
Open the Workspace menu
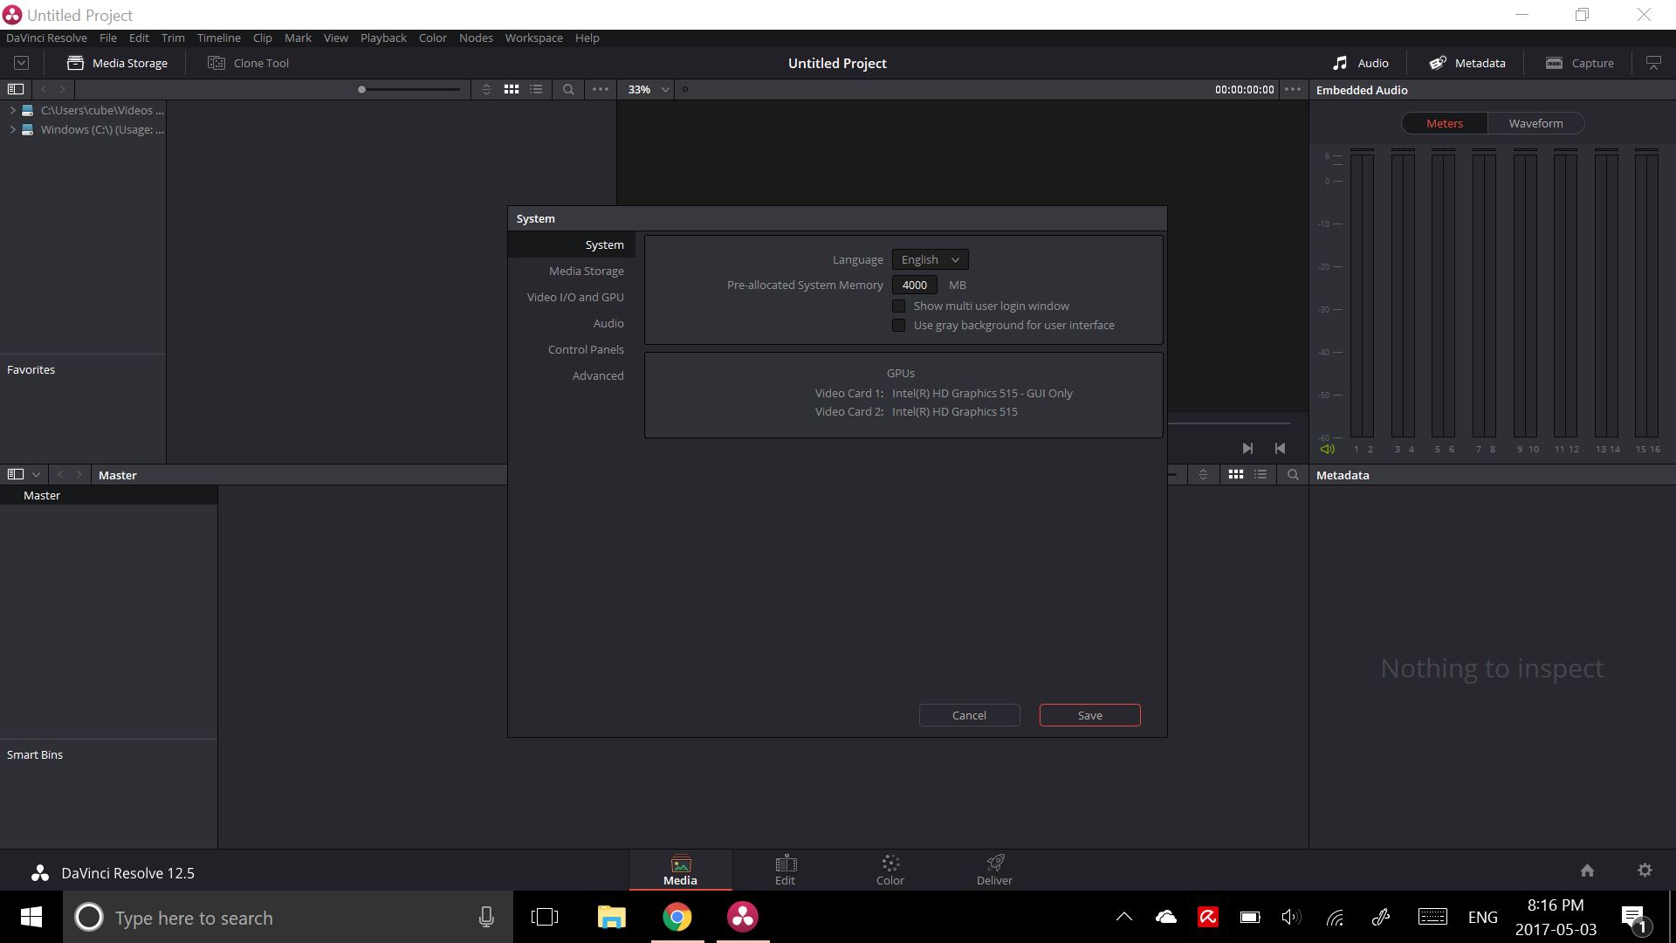tap(533, 38)
